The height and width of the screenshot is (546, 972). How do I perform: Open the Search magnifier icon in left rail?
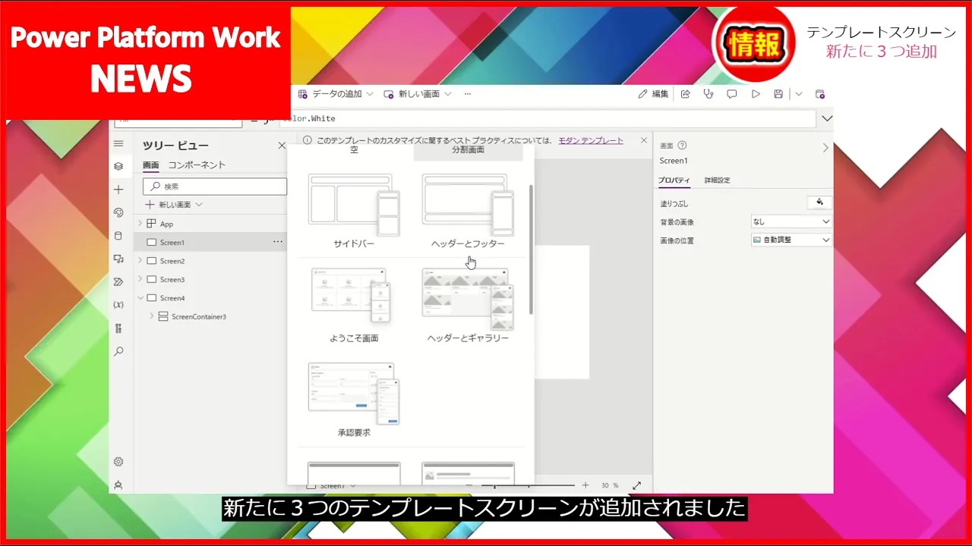118,352
